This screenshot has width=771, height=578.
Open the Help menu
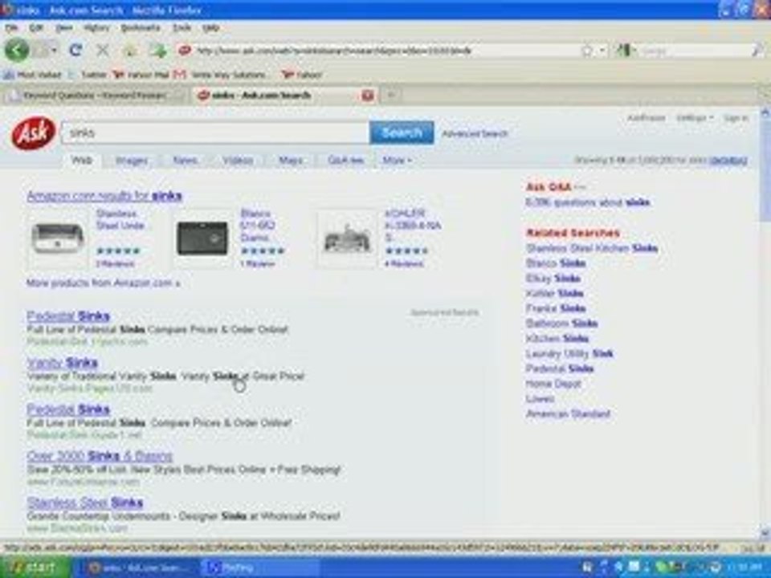210,28
